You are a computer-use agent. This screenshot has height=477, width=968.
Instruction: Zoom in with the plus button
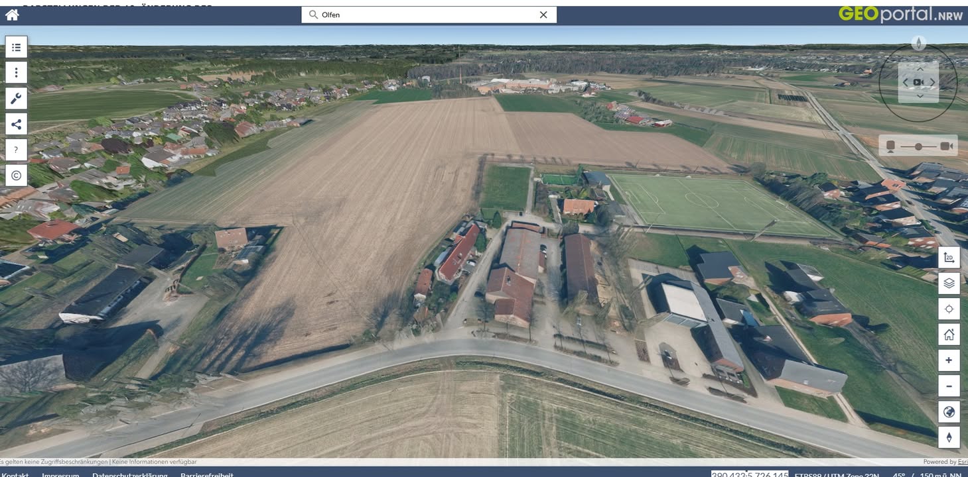coord(949,360)
